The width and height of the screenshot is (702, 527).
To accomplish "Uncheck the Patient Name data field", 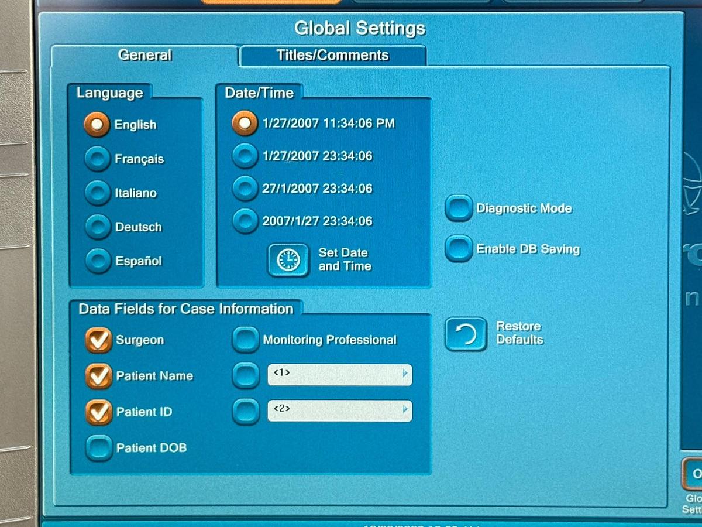I will [98, 376].
